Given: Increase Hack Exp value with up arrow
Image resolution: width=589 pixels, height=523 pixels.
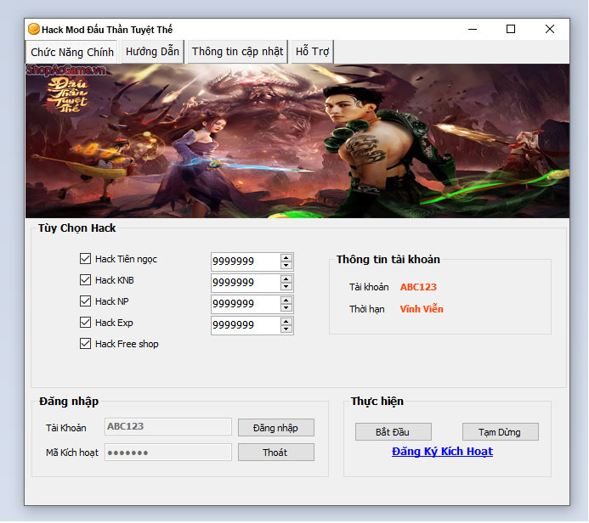Looking at the screenshot, I should point(286,322).
